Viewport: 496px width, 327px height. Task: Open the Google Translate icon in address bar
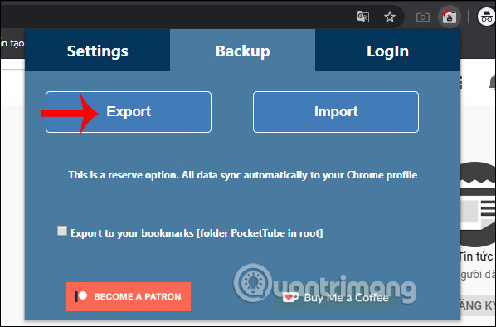362,17
